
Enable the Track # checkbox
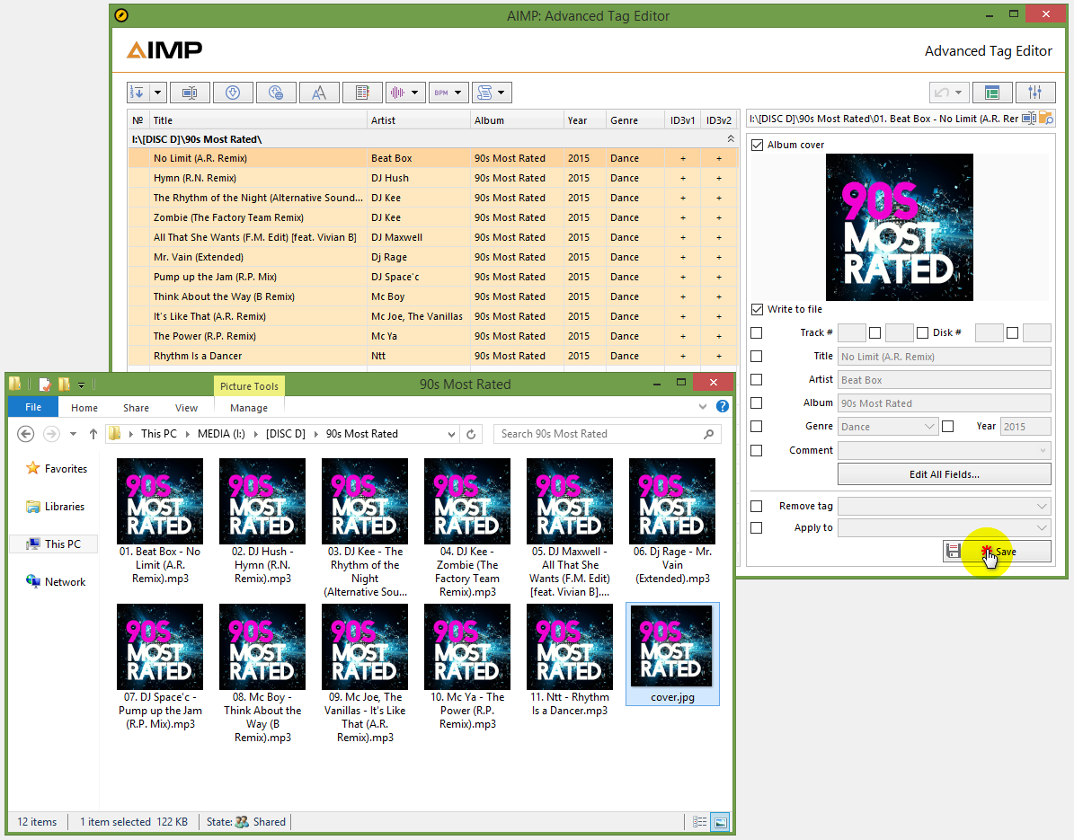pyautogui.click(x=756, y=332)
